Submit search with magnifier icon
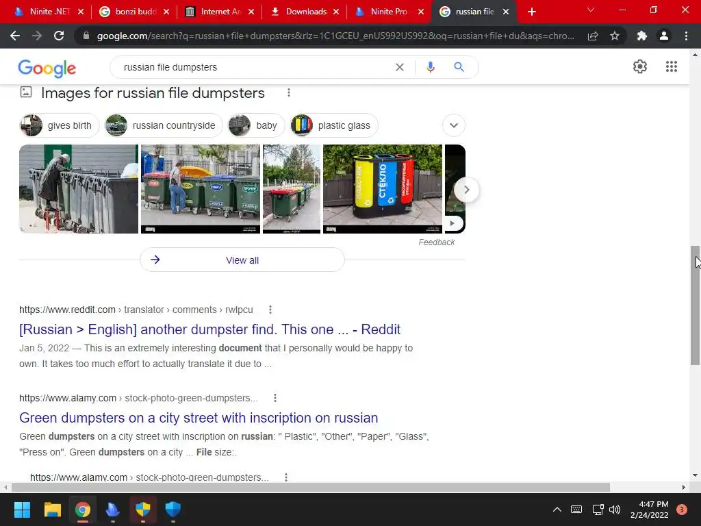 coord(459,67)
